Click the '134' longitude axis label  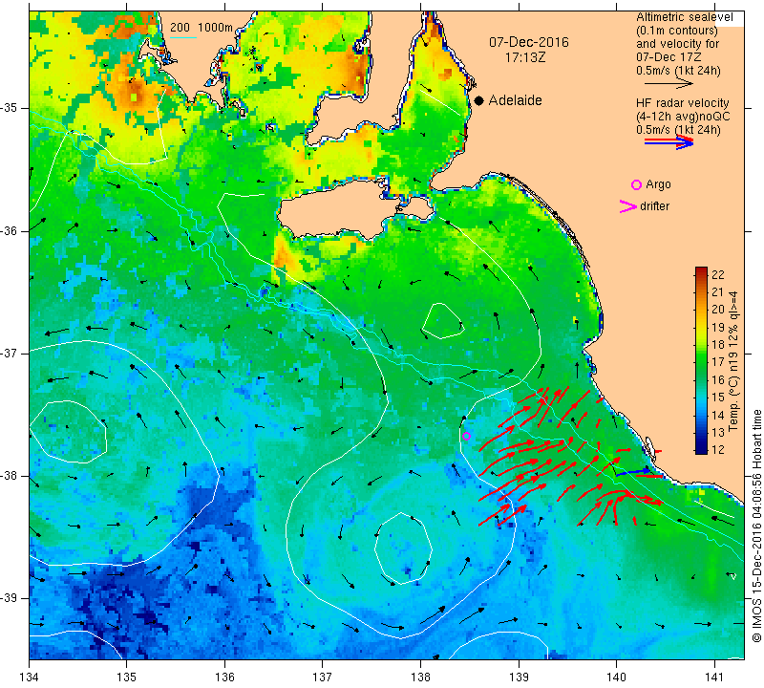(30, 677)
